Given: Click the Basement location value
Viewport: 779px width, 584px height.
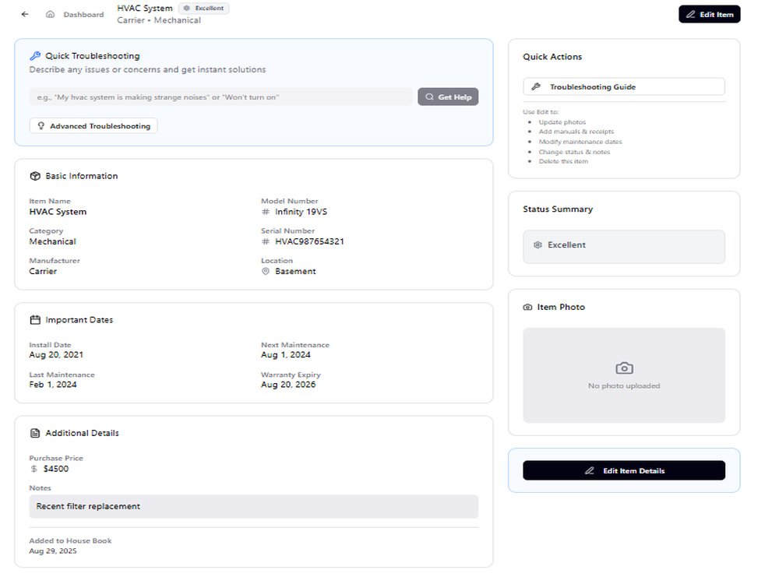Looking at the screenshot, I should [295, 271].
